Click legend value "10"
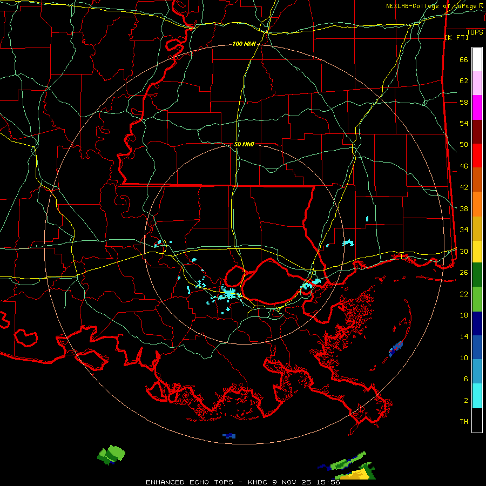The height and width of the screenshot is (486, 486). tap(464, 357)
